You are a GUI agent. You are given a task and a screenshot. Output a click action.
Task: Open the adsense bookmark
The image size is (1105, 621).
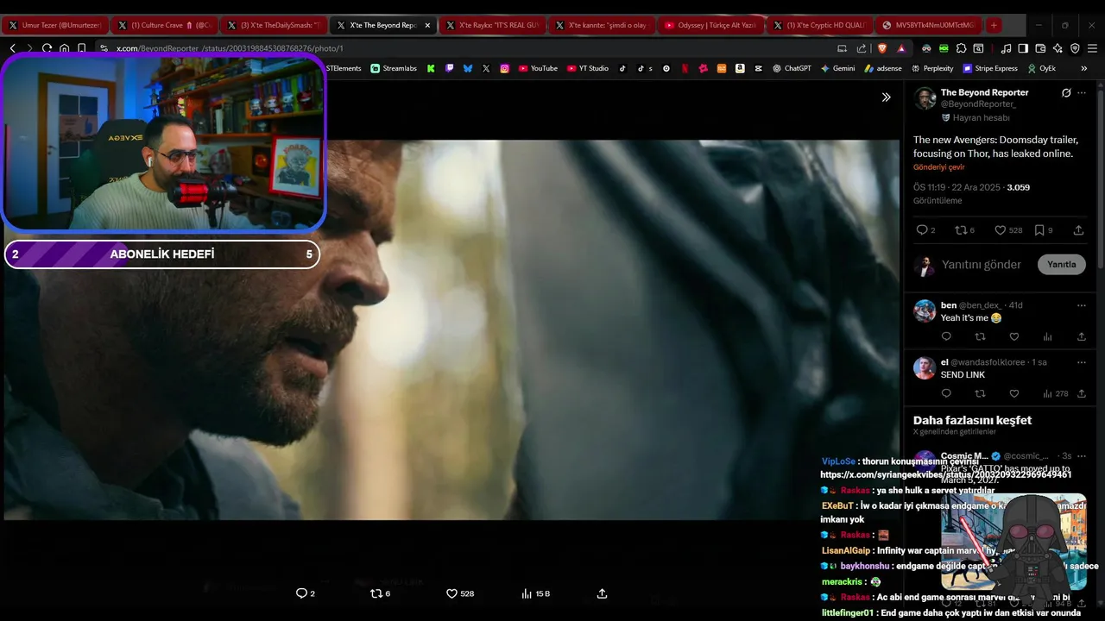(x=883, y=68)
